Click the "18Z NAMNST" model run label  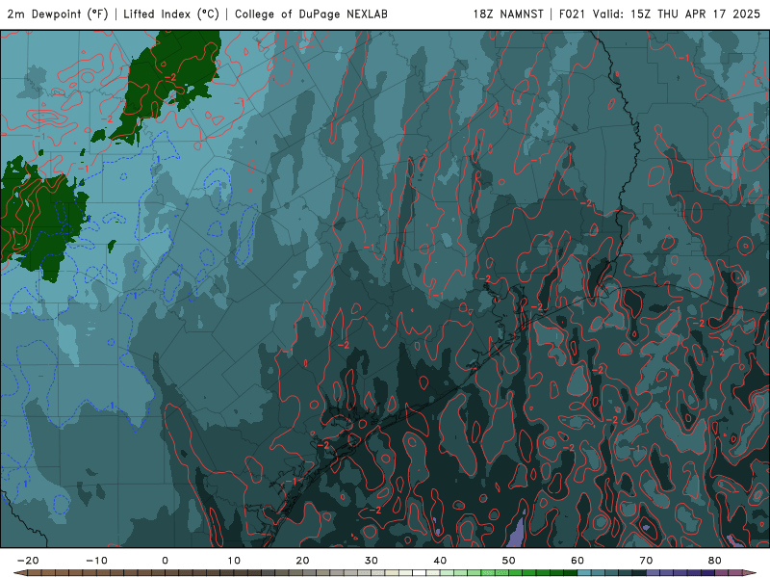tap(508, 14)
